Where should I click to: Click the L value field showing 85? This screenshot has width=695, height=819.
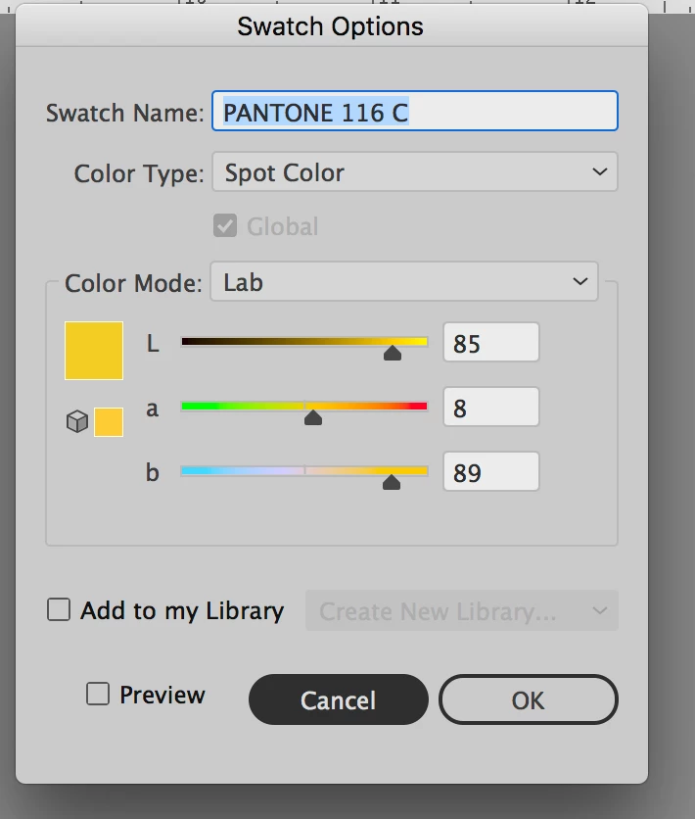tap(490, 343)
